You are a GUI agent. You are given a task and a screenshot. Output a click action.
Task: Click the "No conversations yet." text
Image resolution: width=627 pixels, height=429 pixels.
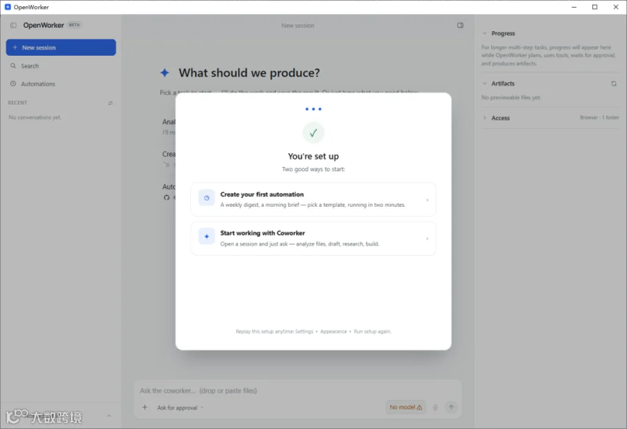36,117
